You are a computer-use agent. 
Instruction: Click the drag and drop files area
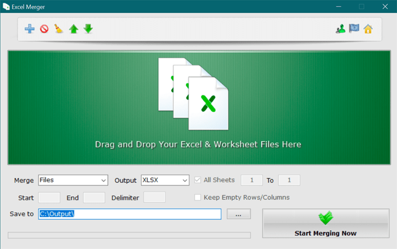[x=199, y=107]
